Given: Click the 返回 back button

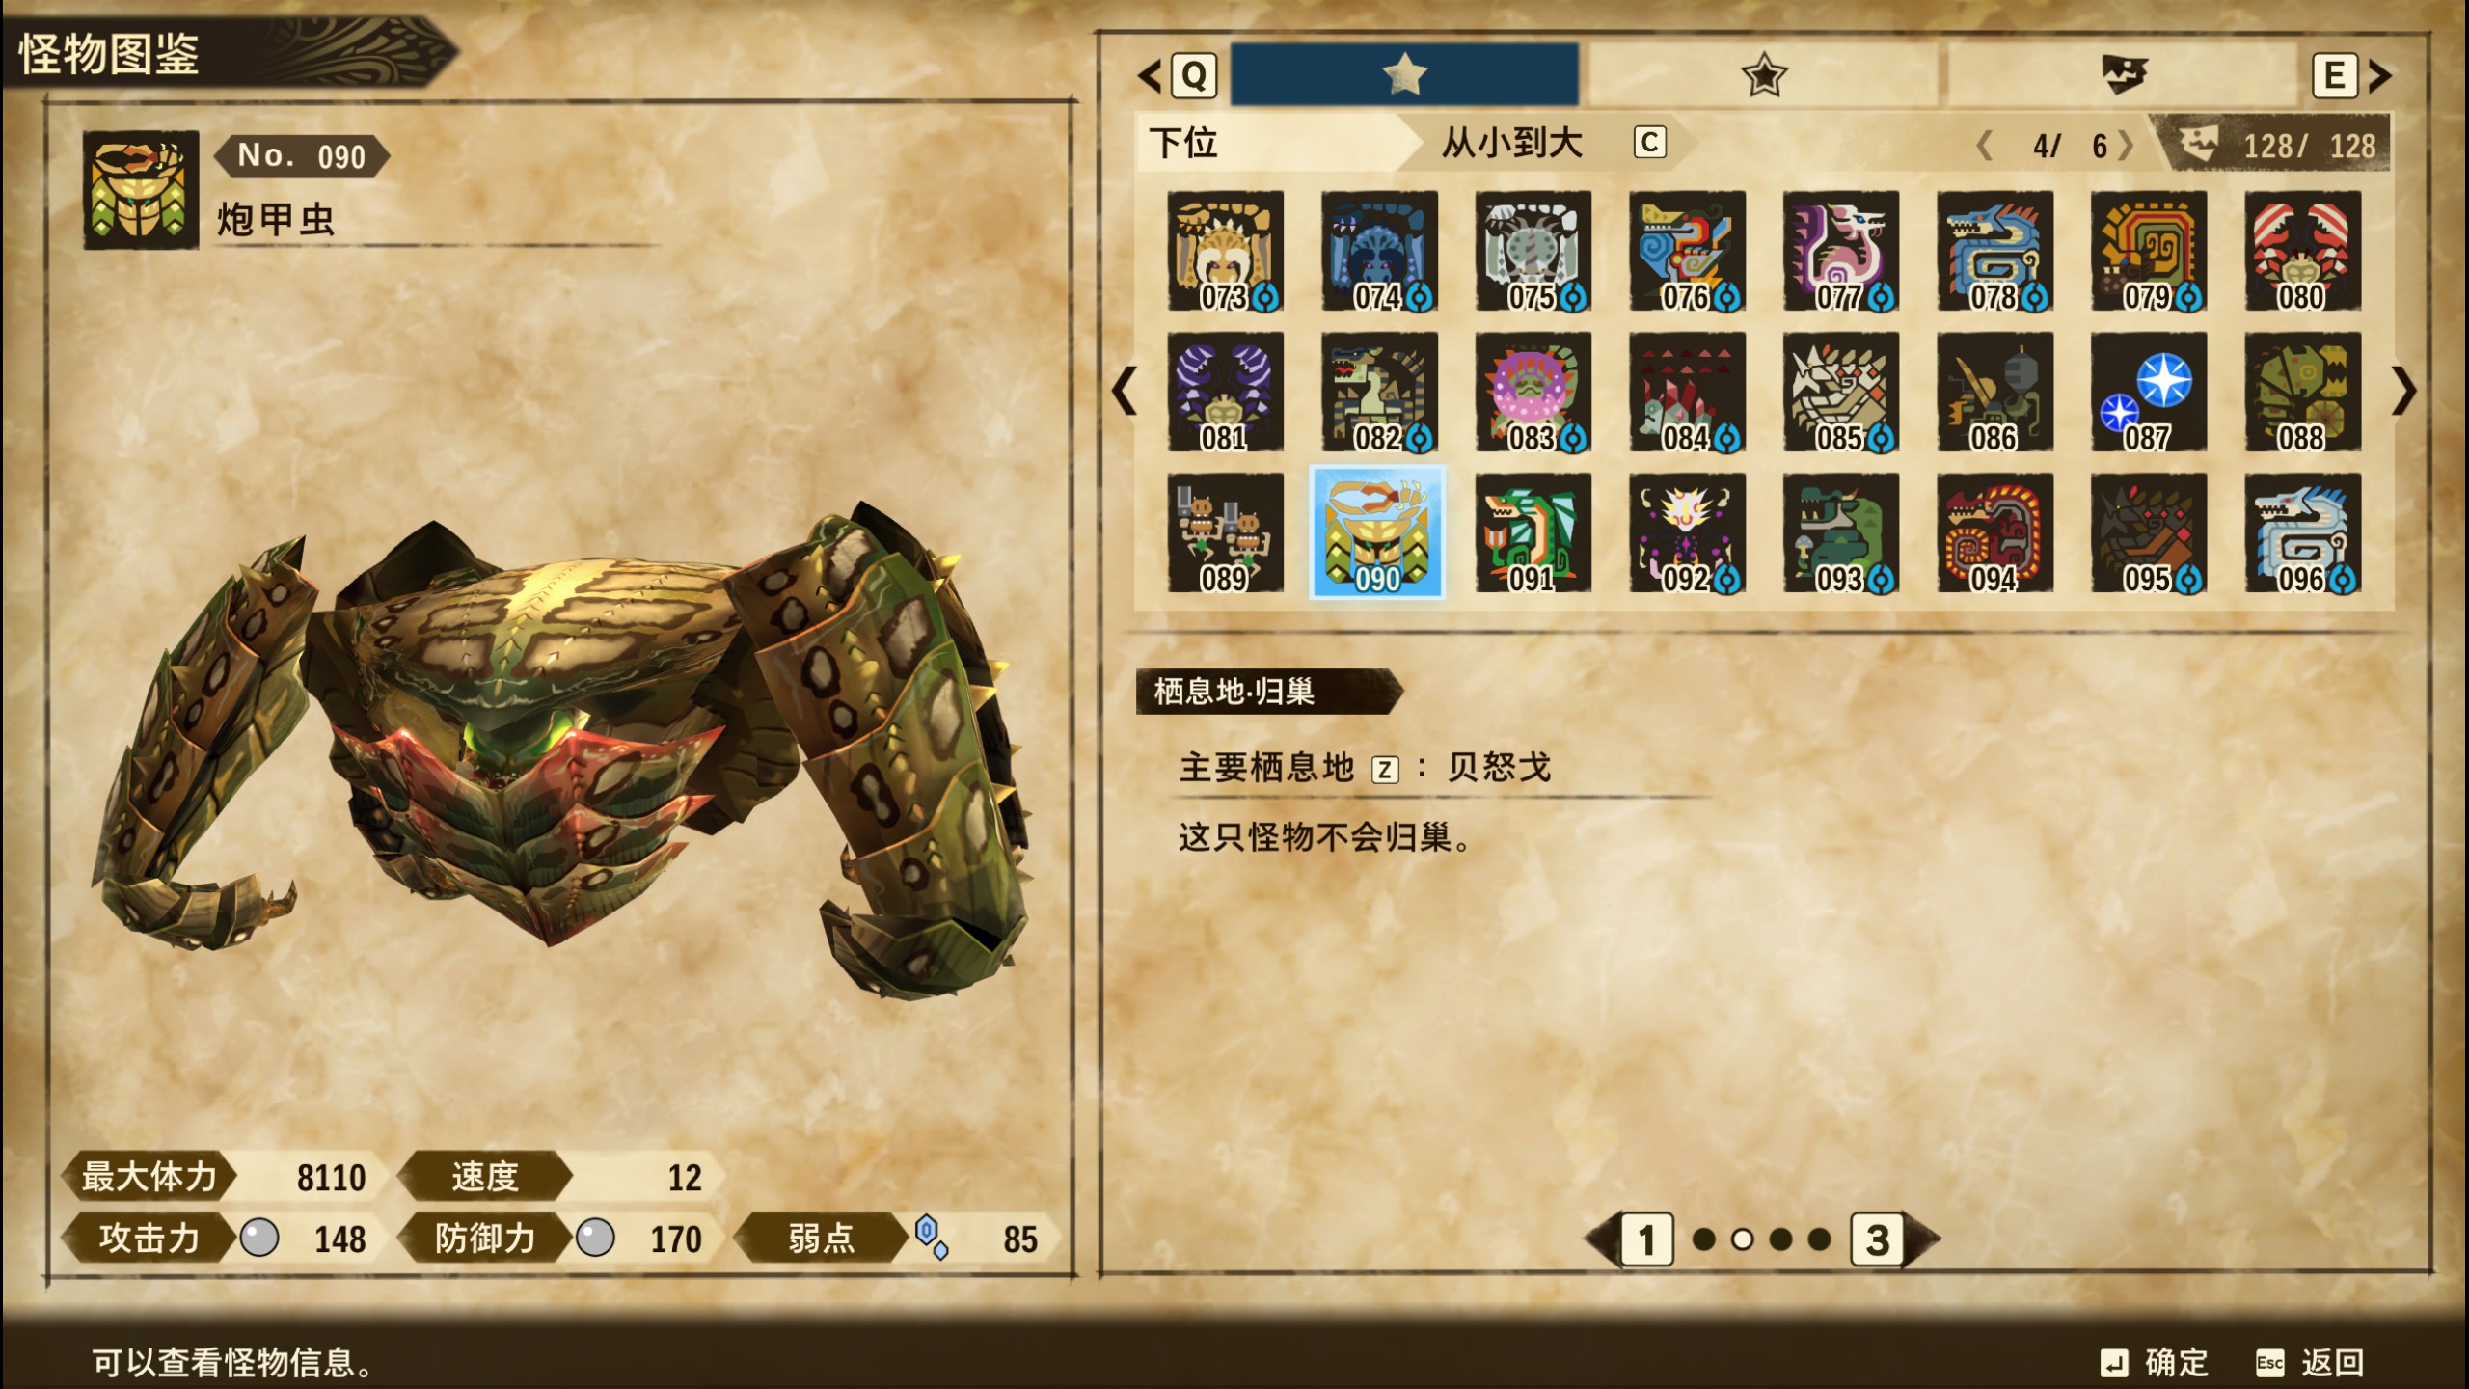Looking at the screenshot, I should 2311,1362.
